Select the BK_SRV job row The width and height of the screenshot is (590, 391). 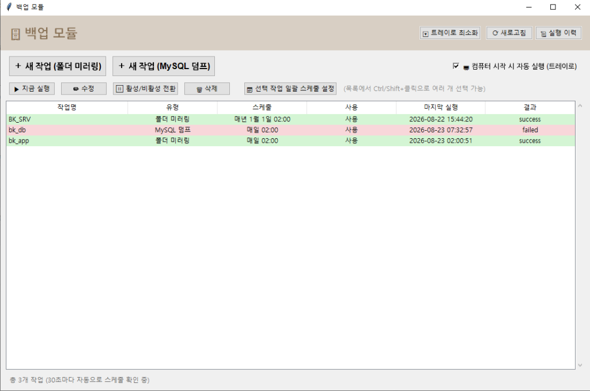(x=290, y=119)
